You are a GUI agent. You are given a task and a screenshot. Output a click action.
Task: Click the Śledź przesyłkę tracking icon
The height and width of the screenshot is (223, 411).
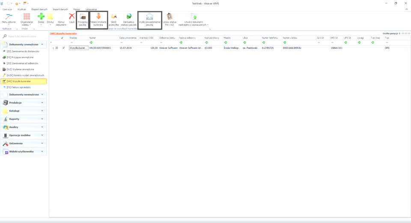(x=113, y=16)
